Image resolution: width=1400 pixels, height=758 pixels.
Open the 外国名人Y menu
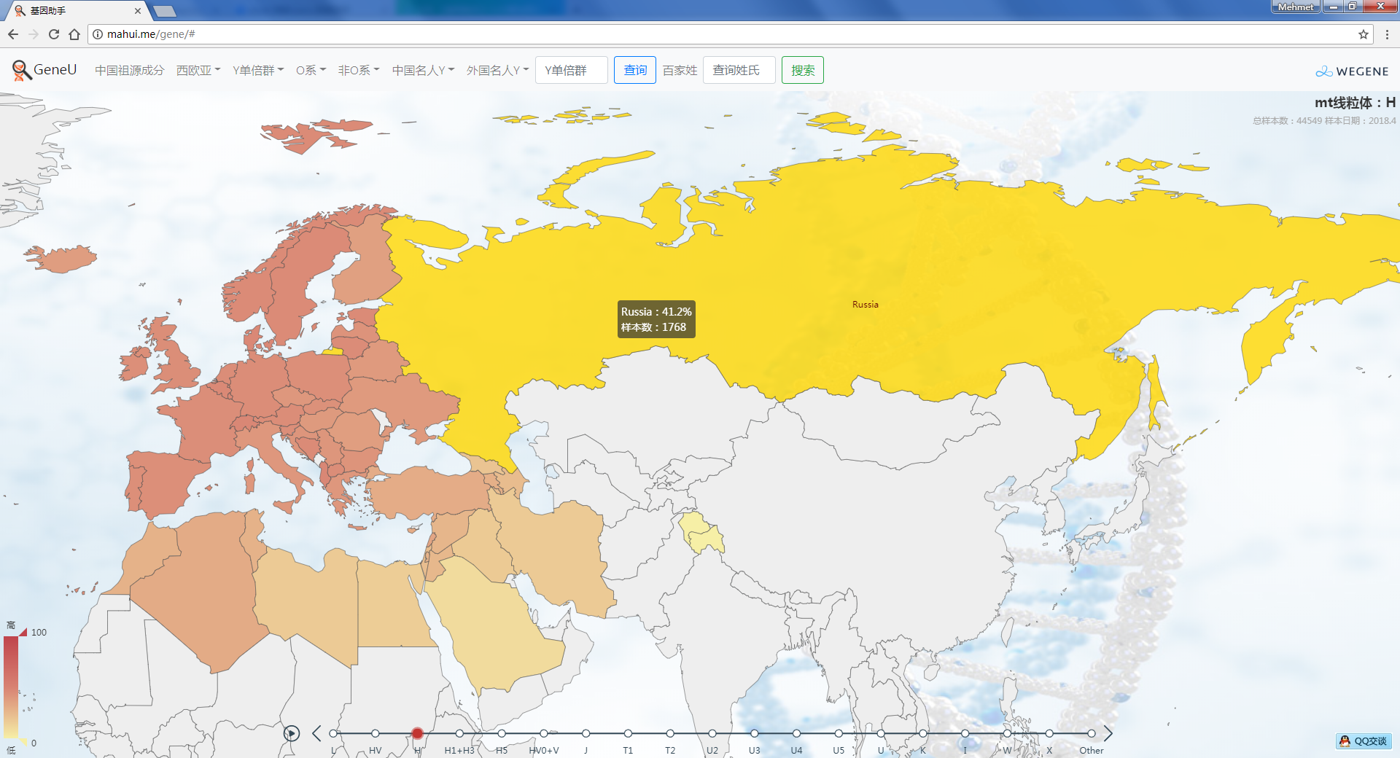pos(497,70)
